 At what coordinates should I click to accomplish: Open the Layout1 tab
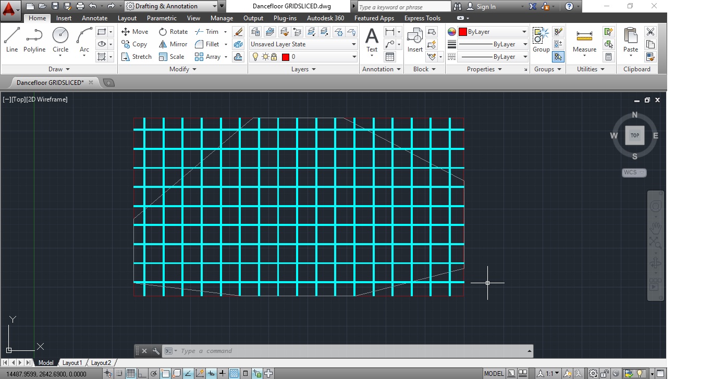(x=72, y=363)
